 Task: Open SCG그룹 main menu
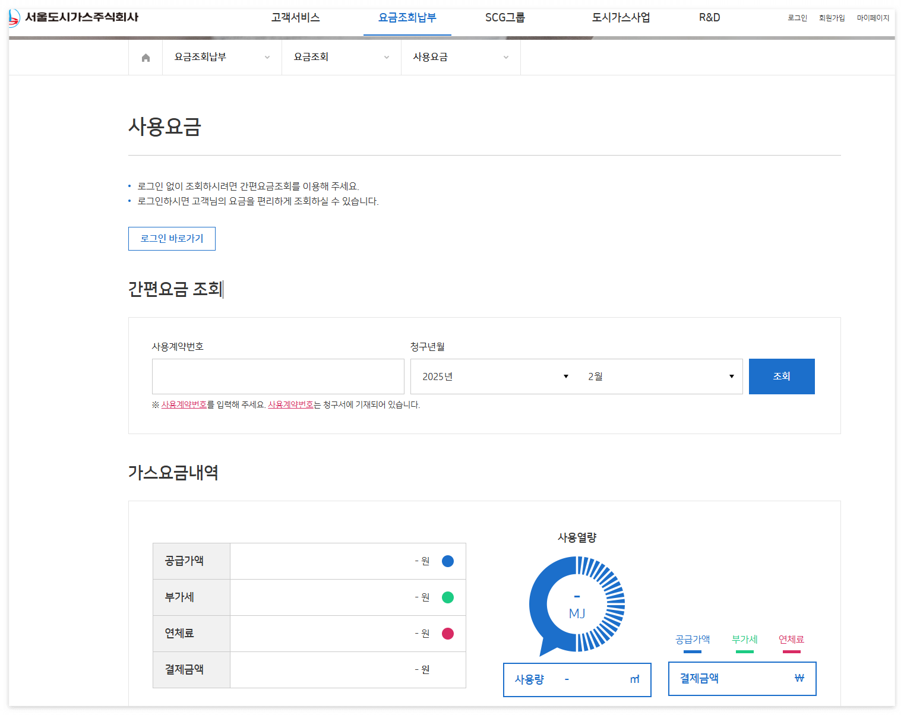click(x=505, y=18)
